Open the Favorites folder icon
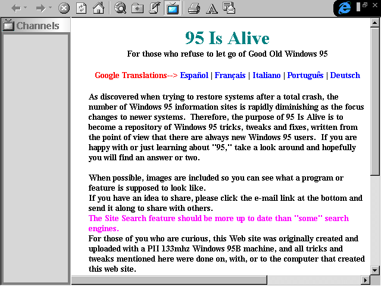Image resolution: width=381 pixels, height=286 pixels. [138, 8]
